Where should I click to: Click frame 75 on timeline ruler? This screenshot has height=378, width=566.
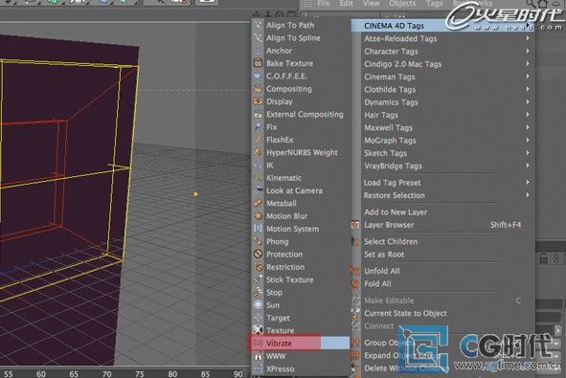140,373
